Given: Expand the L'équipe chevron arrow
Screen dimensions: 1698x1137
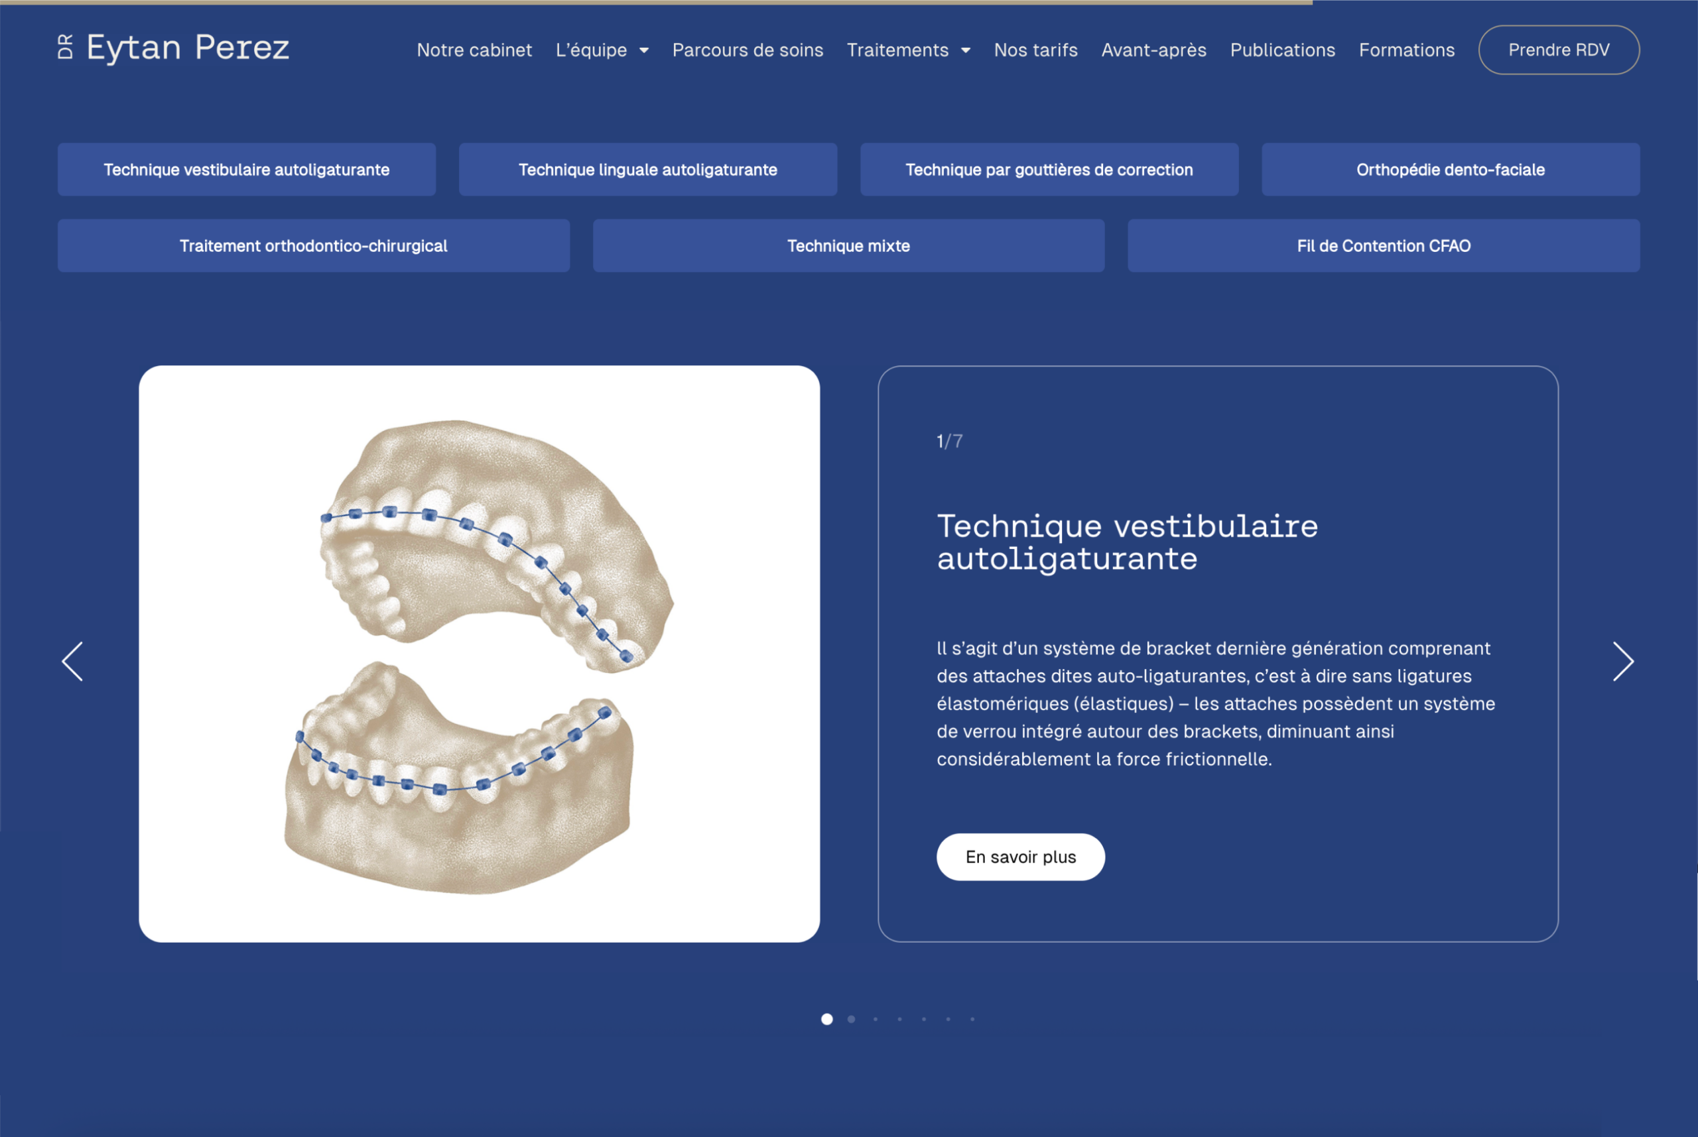Looking at the screenshot, I should pyautogui.click(x=644, y=51).
